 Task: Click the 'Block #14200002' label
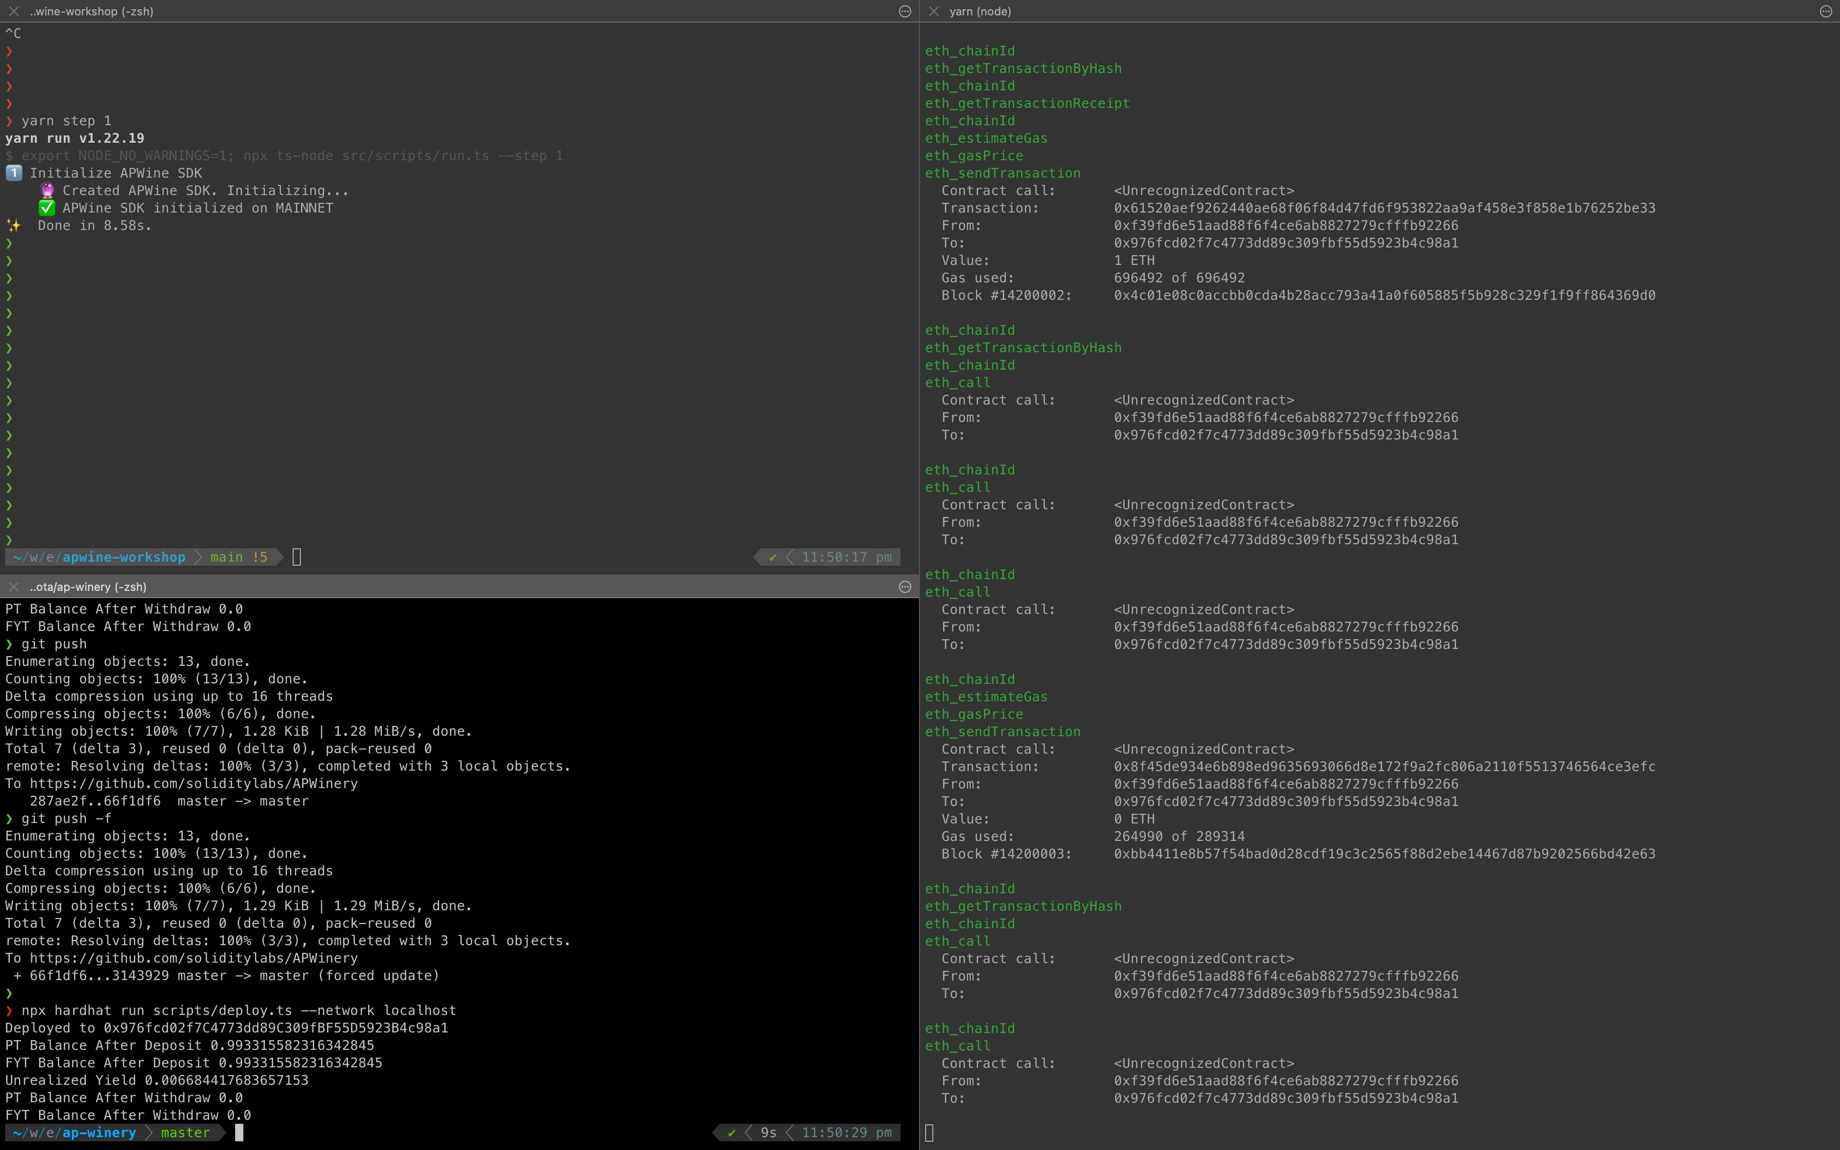pos(1007,295)
